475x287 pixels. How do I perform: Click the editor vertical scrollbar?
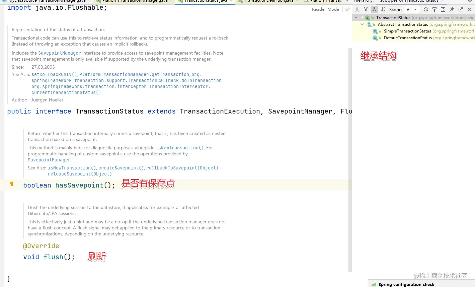pyautogui.click(x=350, y=159)
